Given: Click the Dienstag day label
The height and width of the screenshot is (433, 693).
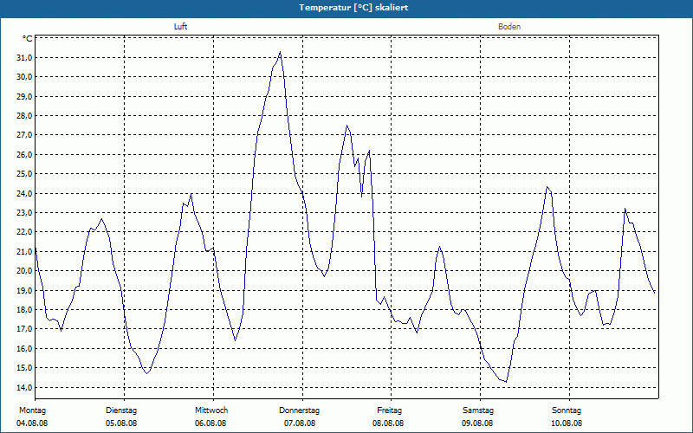Looking at the screenshot, I should [121, 410].
